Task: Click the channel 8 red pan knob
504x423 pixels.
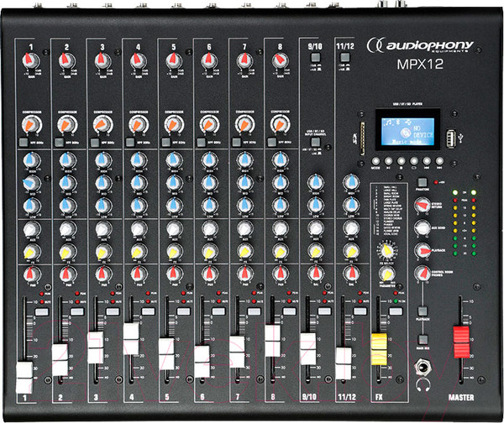Action: tap(279, 275)
